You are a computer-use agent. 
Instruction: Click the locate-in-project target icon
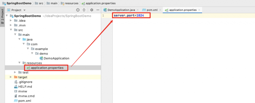78,10
